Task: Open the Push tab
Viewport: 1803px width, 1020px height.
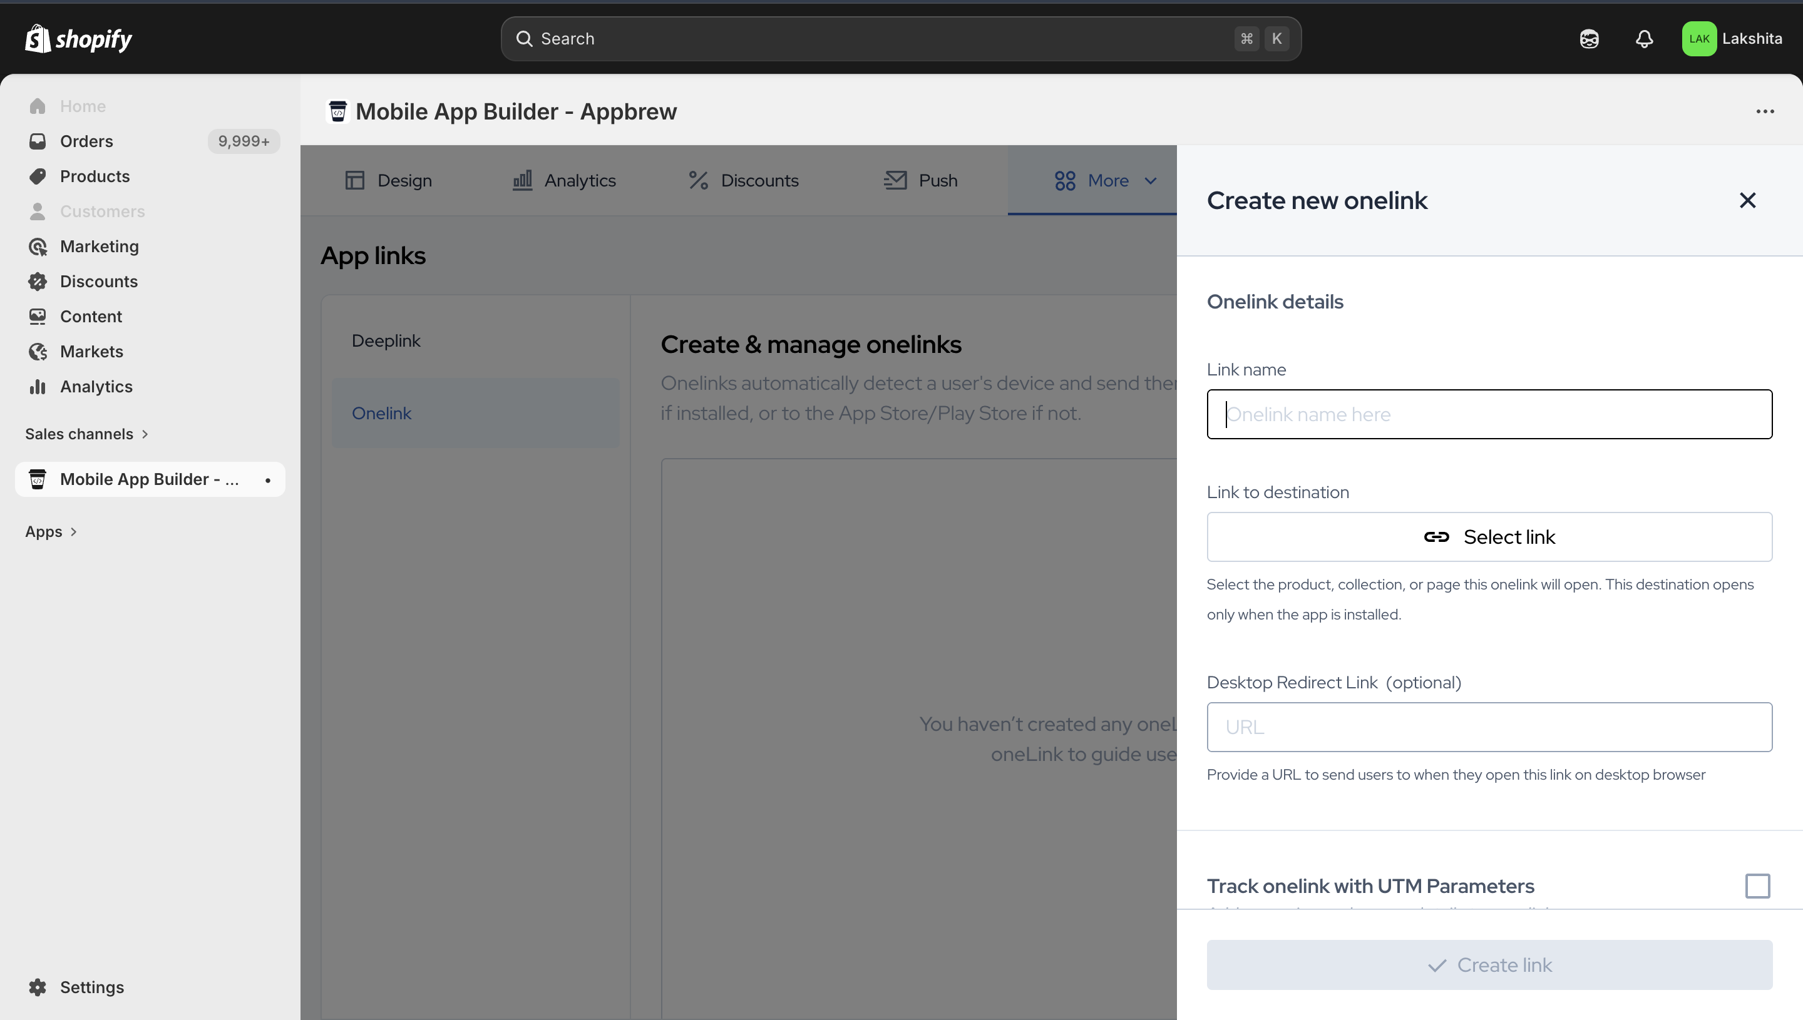Action: tap(920, 181)
